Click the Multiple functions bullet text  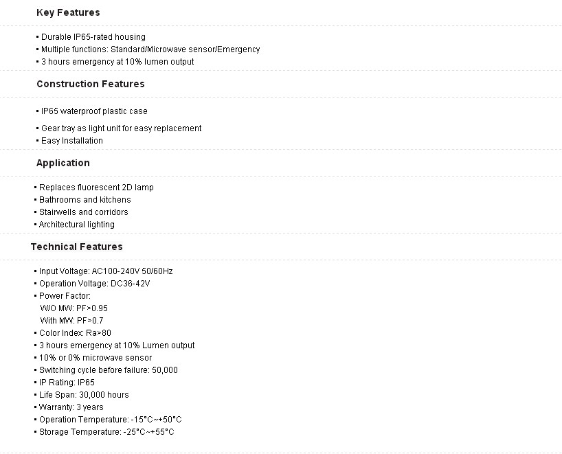pos(150,49)
